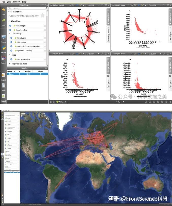This screenshot has height=206, width=172.
Task: Open settings gear for Quotient Clustering
Action: pyautogui.click(x=11, y=51)
